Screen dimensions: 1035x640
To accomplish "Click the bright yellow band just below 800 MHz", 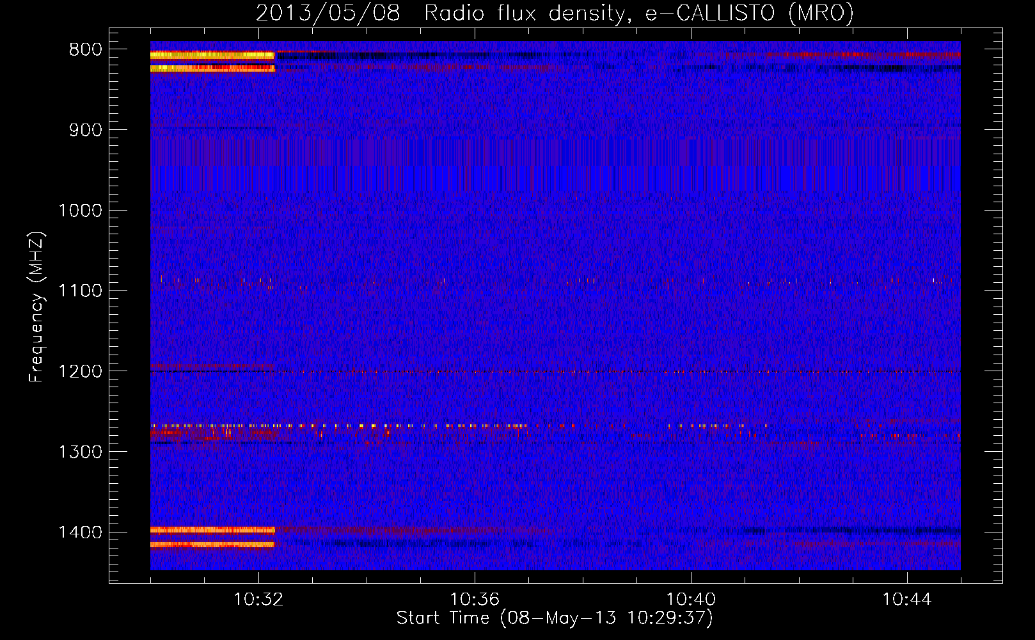I will tap(212, 56).
